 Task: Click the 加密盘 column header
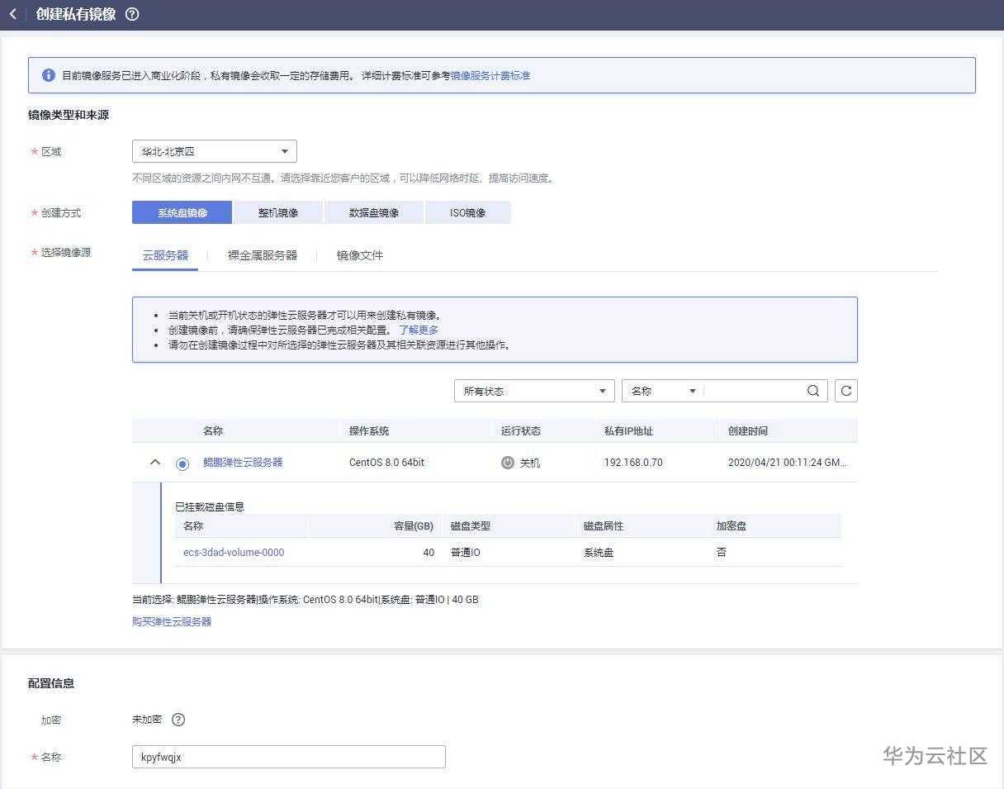(732, 525)
